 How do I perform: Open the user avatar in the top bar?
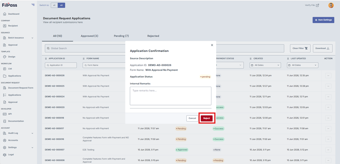(x=331, y=5)
